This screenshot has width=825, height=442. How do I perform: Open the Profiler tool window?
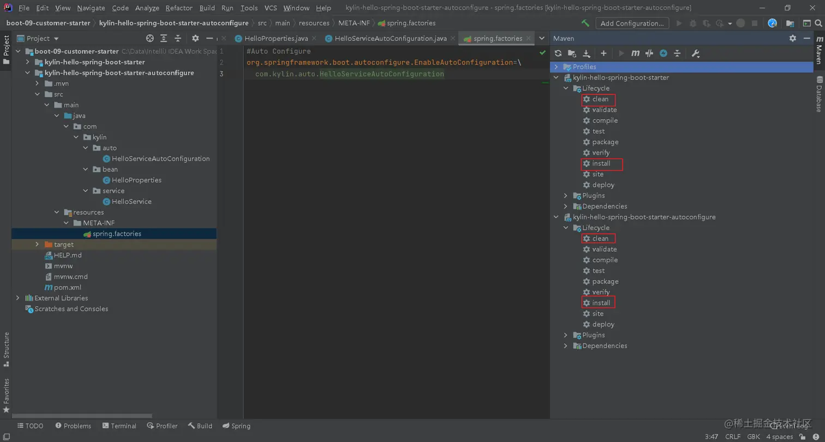[x=162, y=426]
